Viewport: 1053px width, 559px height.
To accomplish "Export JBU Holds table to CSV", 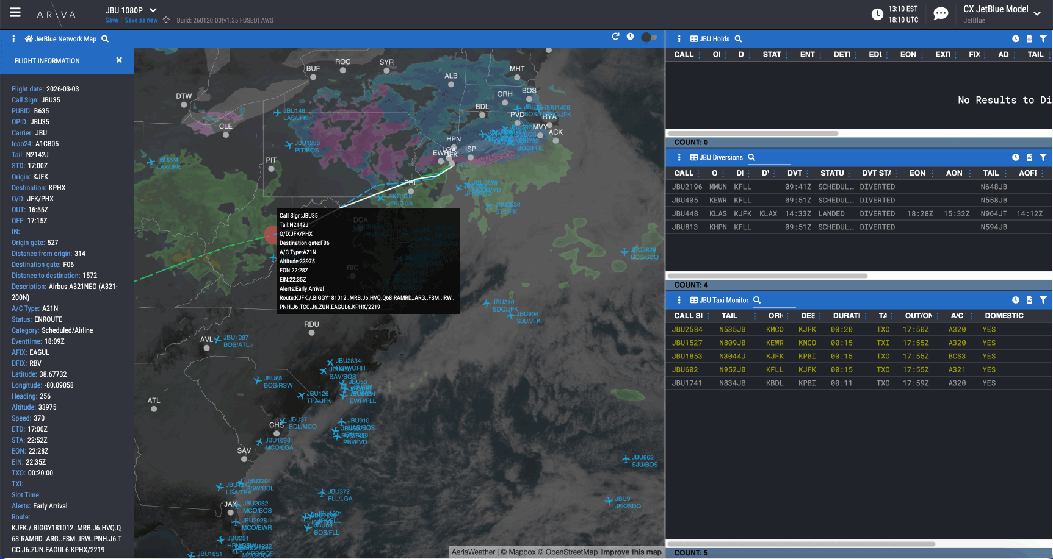I will (x=1029, y=39).
